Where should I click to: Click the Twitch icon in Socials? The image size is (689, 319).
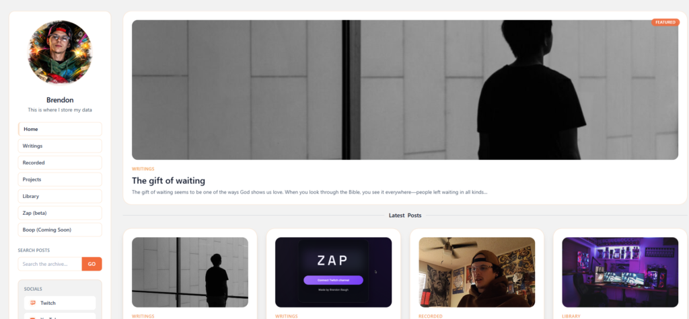click(x=32, y=303)
